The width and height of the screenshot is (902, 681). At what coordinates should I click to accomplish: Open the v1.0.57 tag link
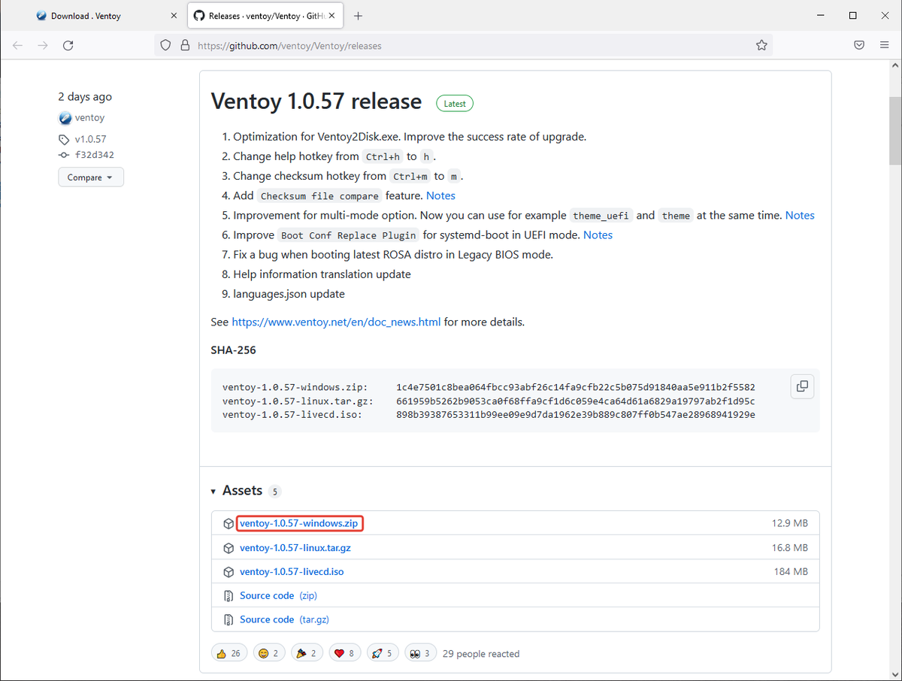coord(90,140)
